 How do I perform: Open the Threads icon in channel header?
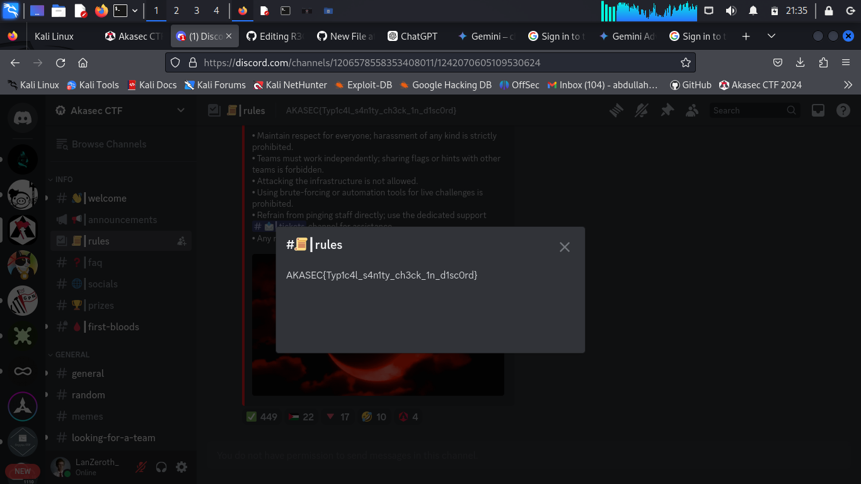click(616, 110)
